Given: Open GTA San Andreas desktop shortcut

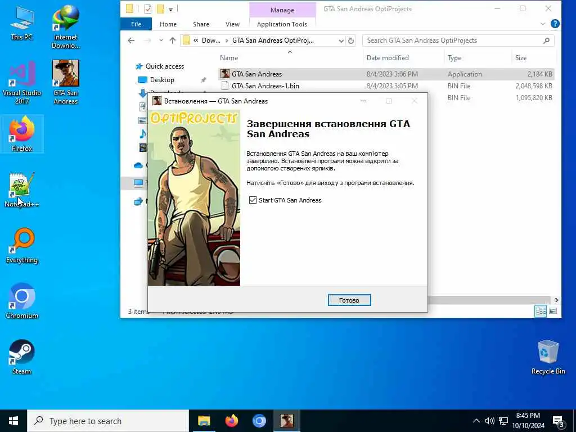Looking at the screenshot, I should point(65,83).
